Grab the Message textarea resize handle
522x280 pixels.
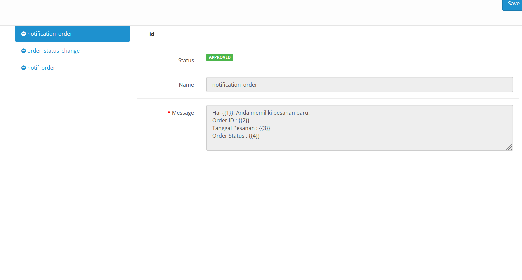pyautogui.click(x=509, y=147)
